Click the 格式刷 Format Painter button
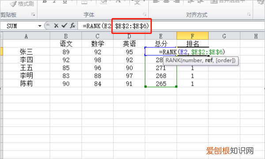Screen dimensions: 265x159 point(22,4)
